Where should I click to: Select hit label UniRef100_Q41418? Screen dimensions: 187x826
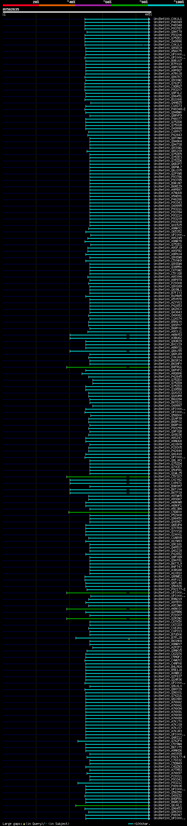point(167,454)
